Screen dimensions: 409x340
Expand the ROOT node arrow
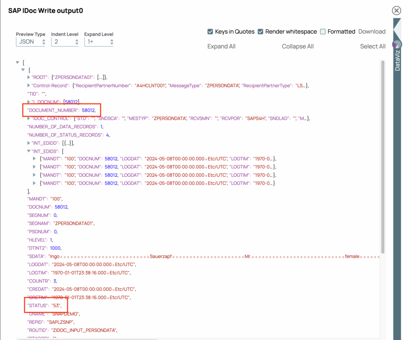click(x=28, y=77)
